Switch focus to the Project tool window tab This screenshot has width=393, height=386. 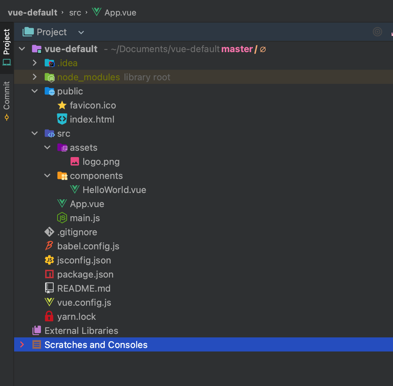(x=6, y=42)
